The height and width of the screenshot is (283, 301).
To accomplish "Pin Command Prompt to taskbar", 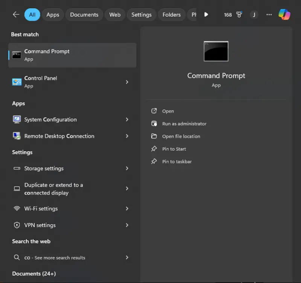I will tap(177, 161).
